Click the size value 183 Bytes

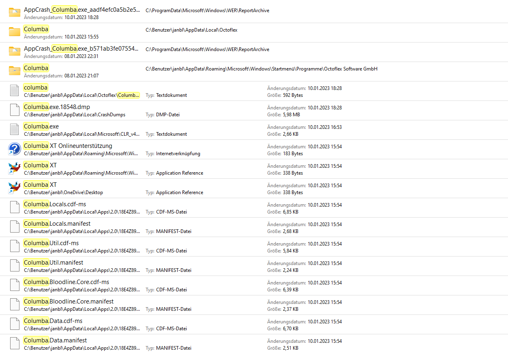pyautogui.click(x=293, y=154)
